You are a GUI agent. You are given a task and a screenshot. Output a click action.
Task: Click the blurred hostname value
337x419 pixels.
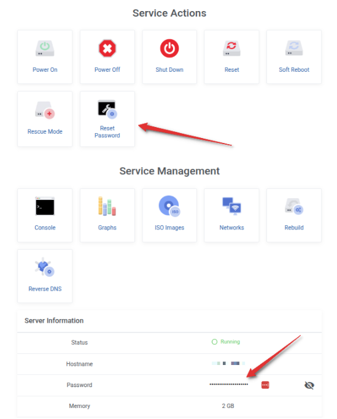228,363
